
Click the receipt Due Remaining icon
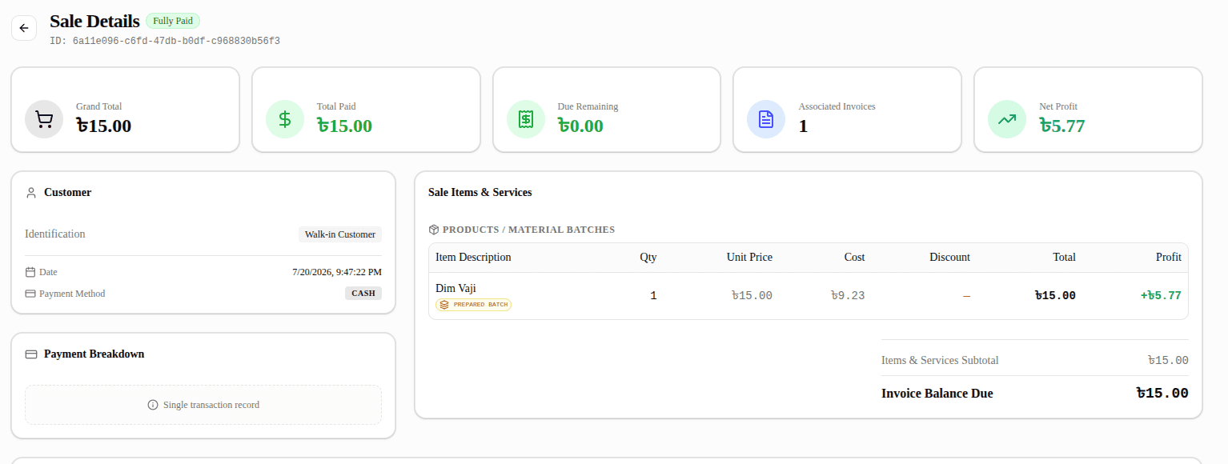(x=526, y=119)
